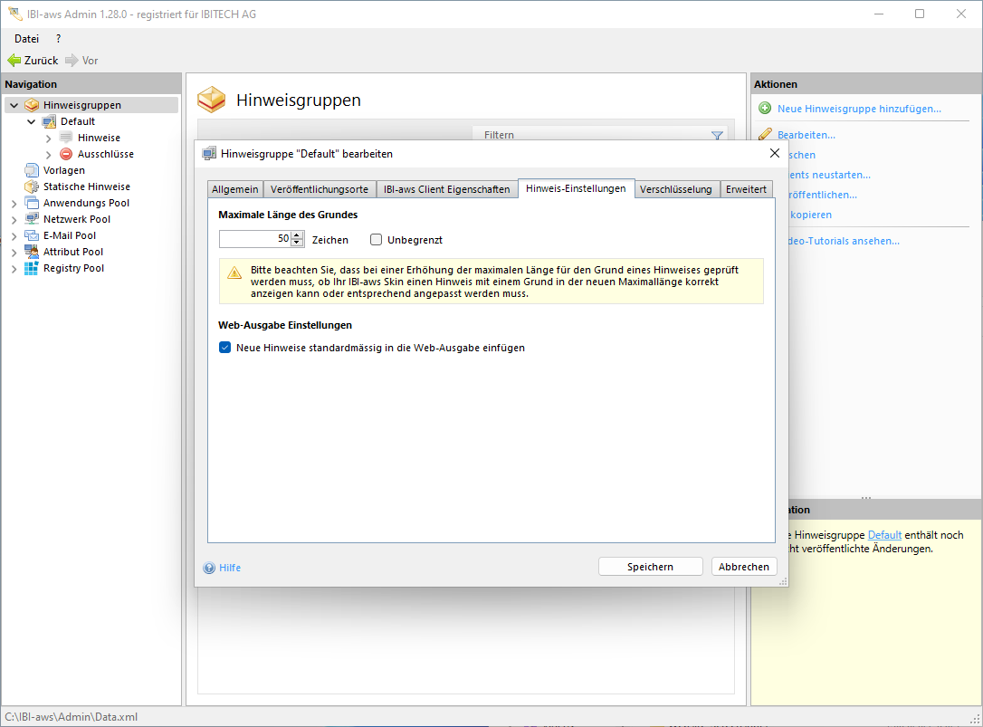The image size is (983, 727).
Task: Open the Datei menu
Action: pos(26,39)
